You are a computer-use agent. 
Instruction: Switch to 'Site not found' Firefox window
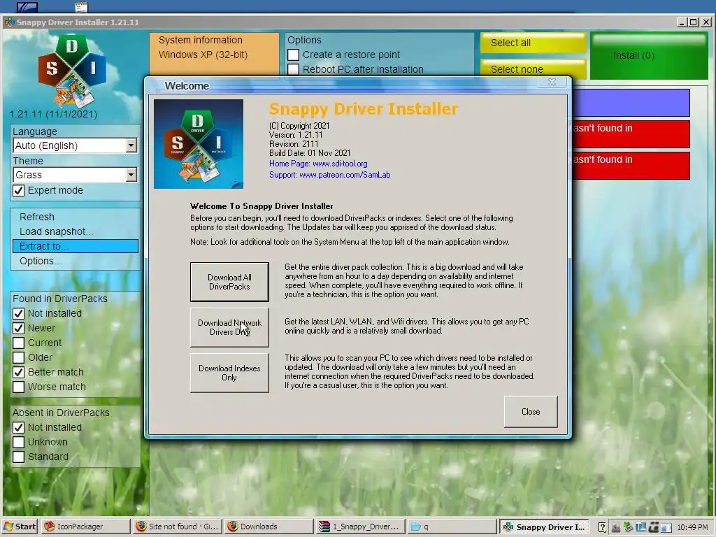click(x=177, y=527)
